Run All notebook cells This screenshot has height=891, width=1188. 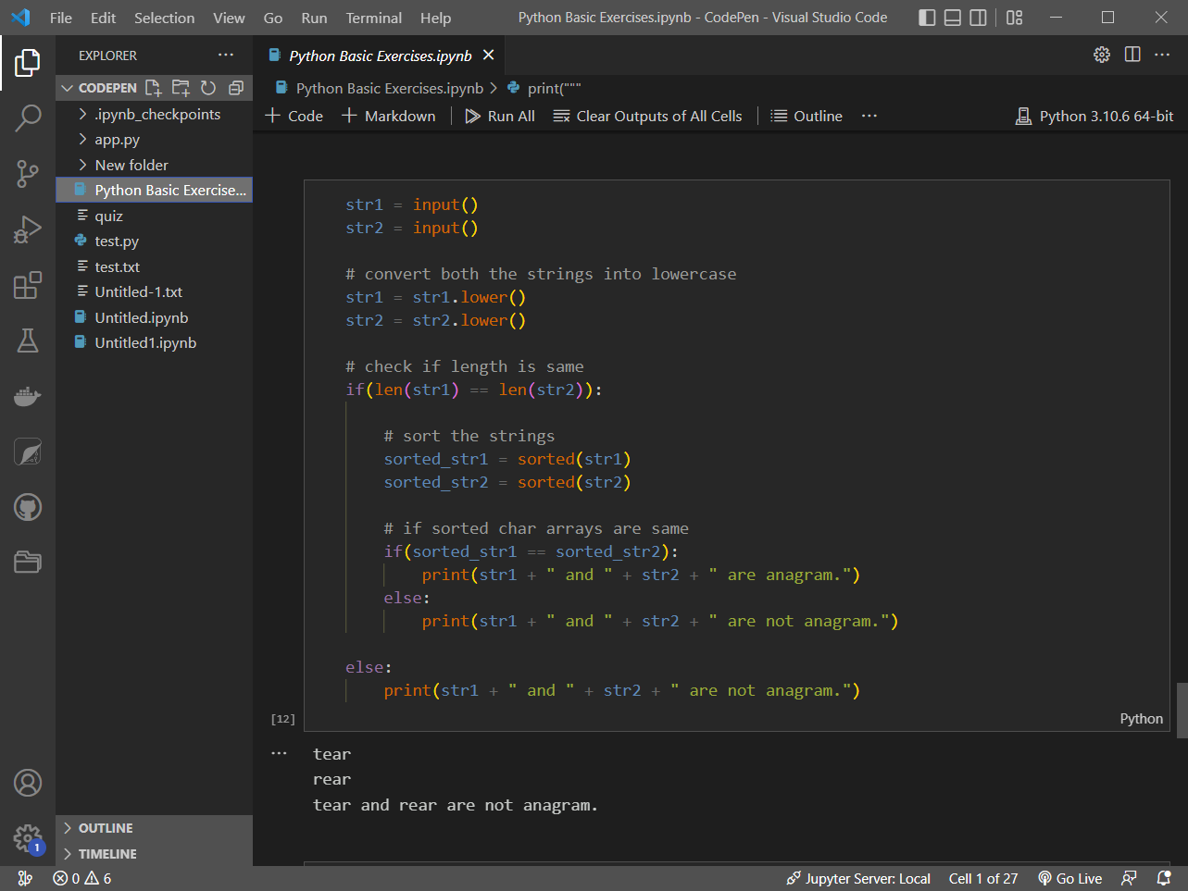coord(499,116)
